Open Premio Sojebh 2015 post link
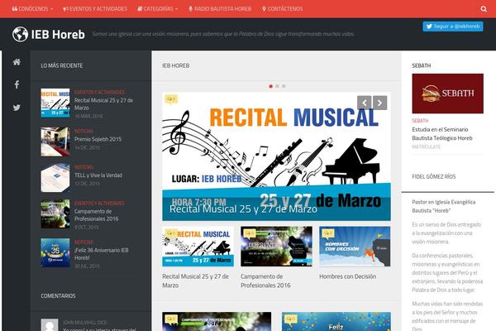This screenshot has width=496, height=331. pos(98,139)
